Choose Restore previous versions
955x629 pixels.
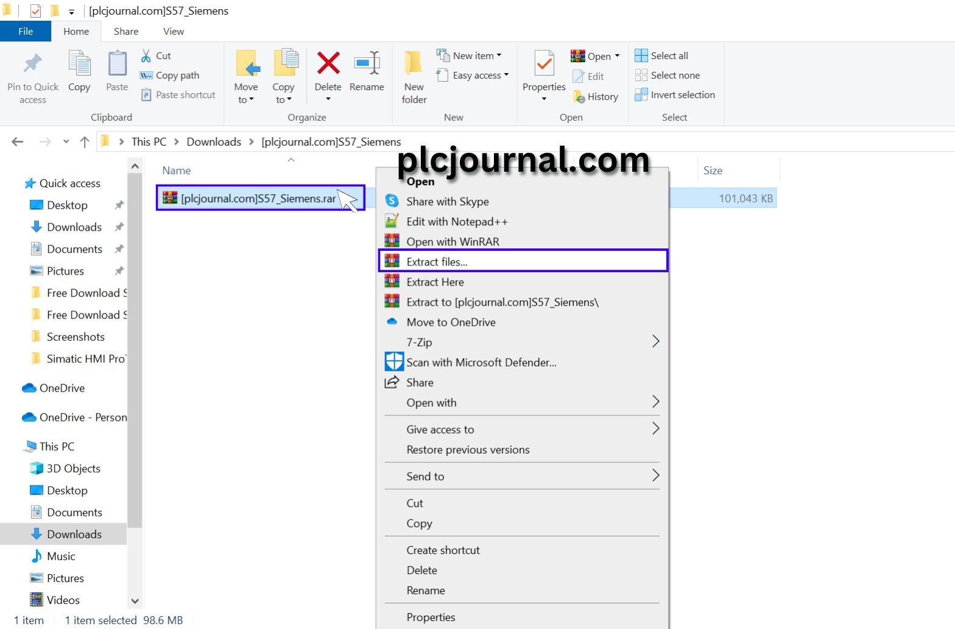(523, 449)
